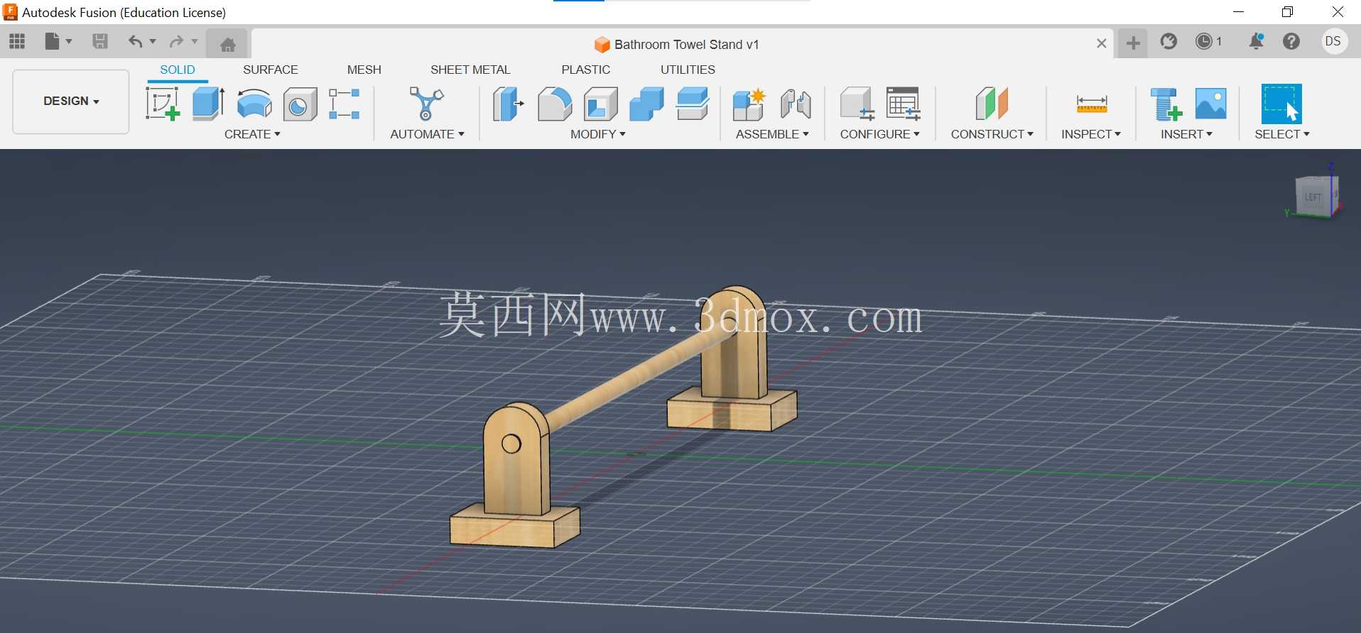Click the Configure Model icon
This screenshot has height=633, width=1361.
[857, 104]
